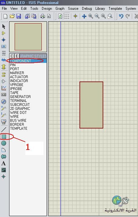
Task: Click the drawn rectangle on the canvas
Action: tap(91, 105)
